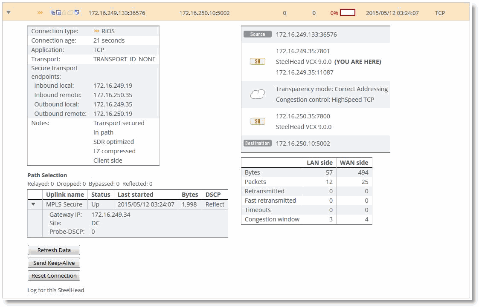This screenshot has width=479, height=307.
Task: Click the 0% reduction bar indicator
Action: pyautogui.click(x=348, y=13)
